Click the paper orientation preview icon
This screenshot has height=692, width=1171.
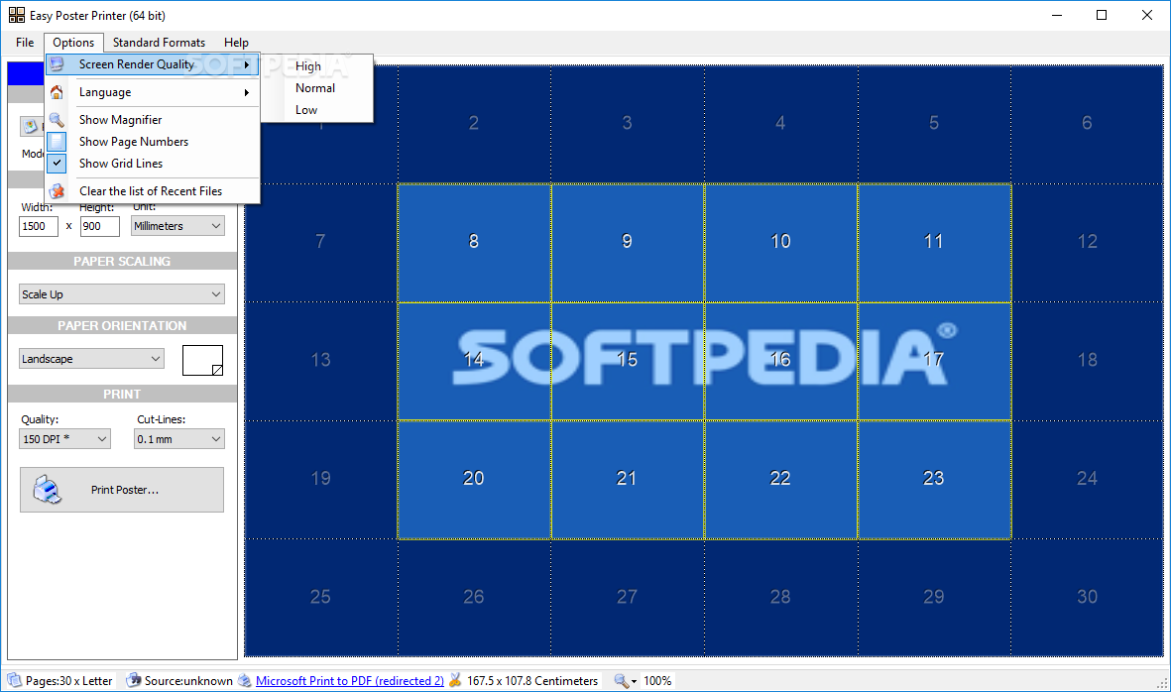[x=203, y=360]
